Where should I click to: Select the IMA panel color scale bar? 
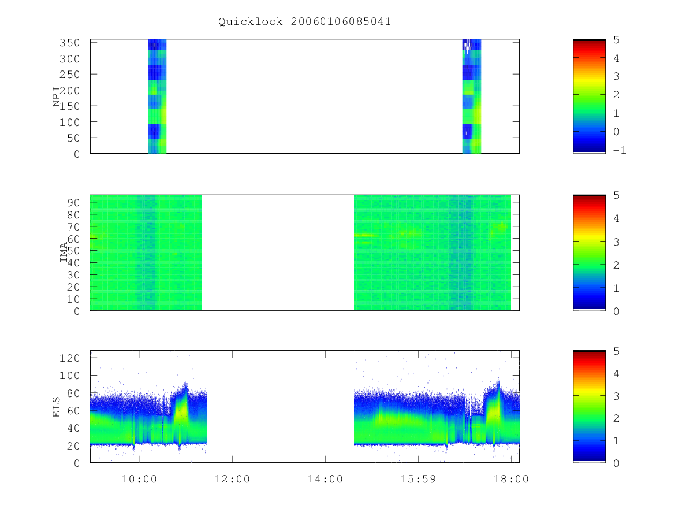click(x=589, y=252)
